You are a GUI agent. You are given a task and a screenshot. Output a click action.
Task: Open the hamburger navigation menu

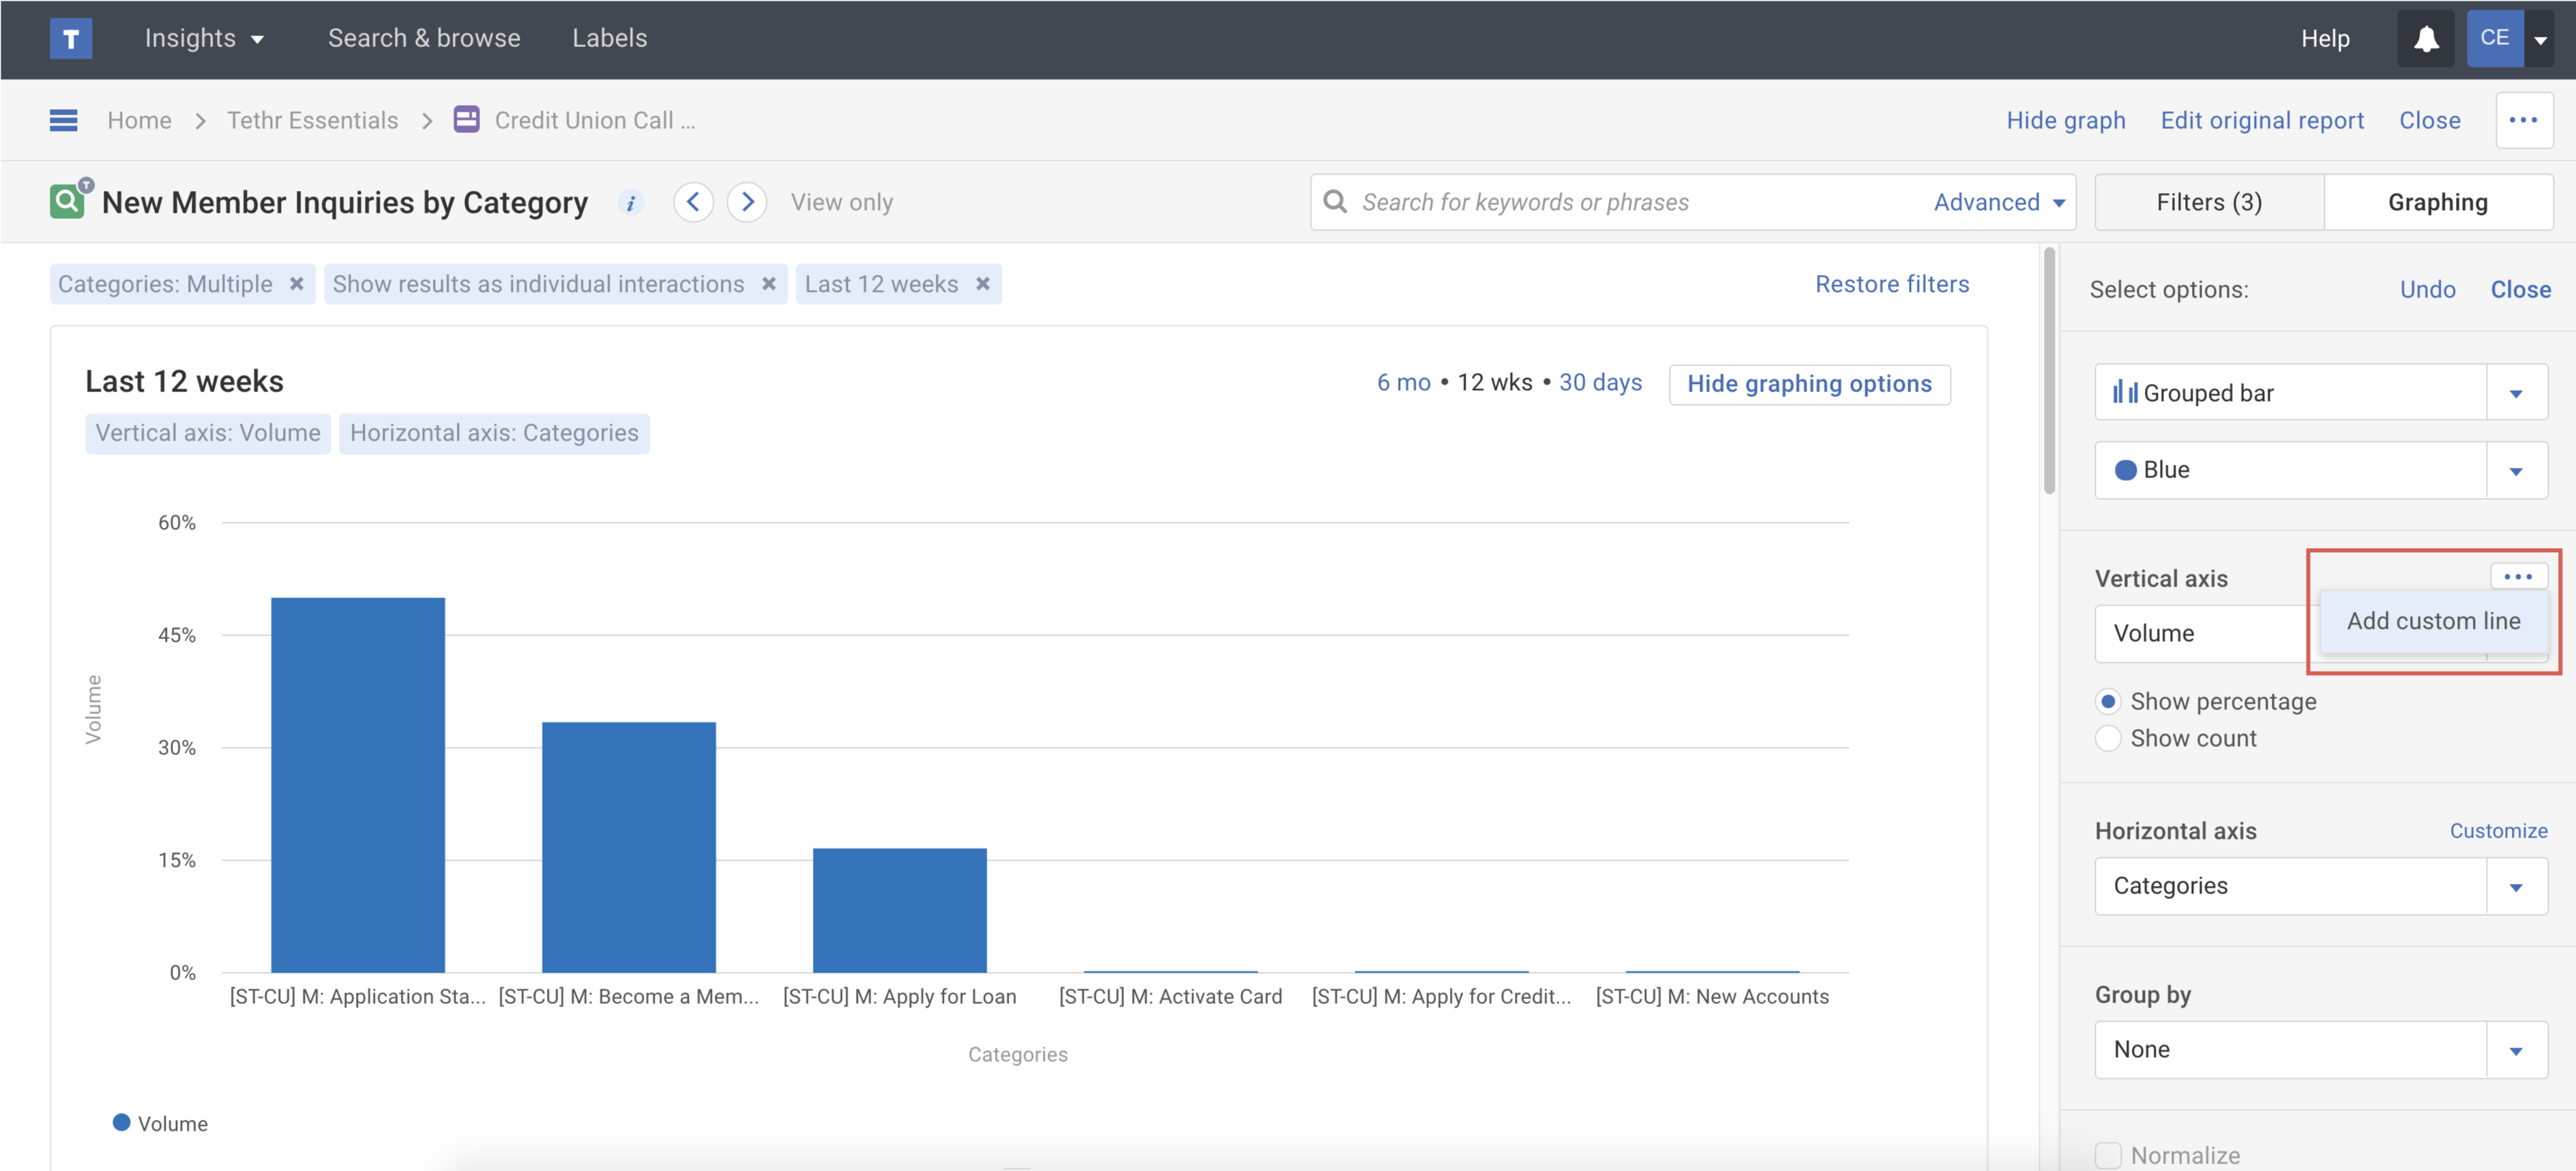click(63, 121)
